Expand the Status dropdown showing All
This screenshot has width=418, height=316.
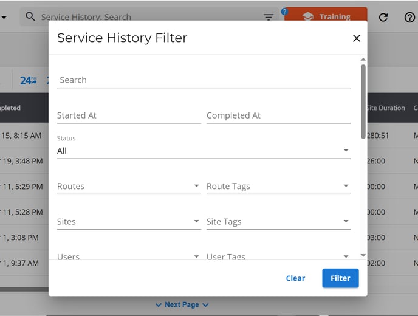(x=204, y=151)
